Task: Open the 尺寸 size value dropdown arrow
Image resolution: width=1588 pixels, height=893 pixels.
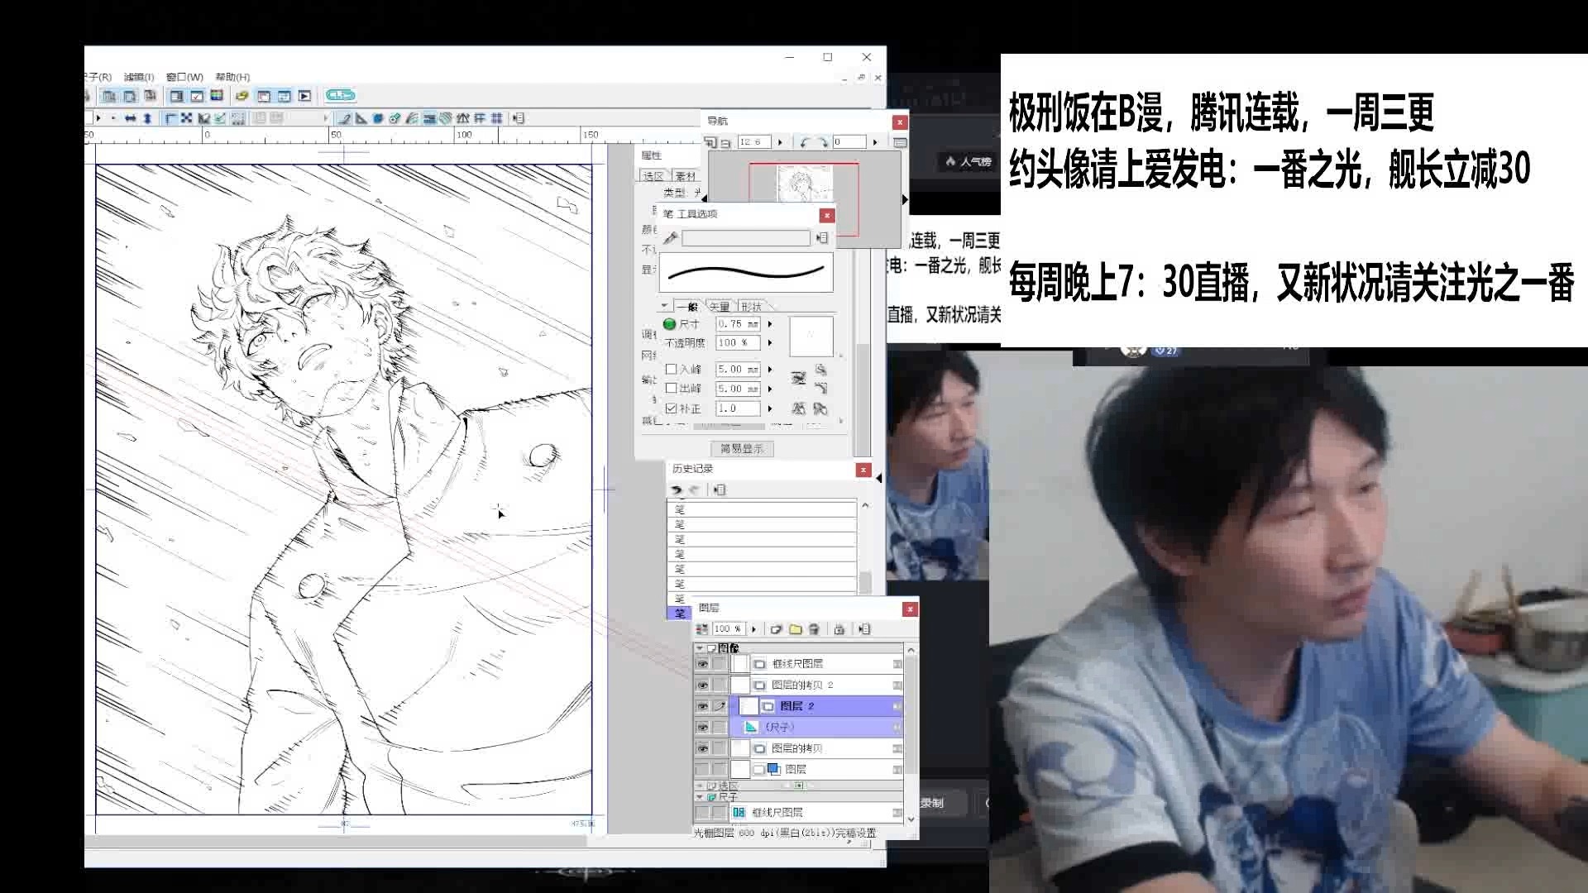Action: point(770,324)
